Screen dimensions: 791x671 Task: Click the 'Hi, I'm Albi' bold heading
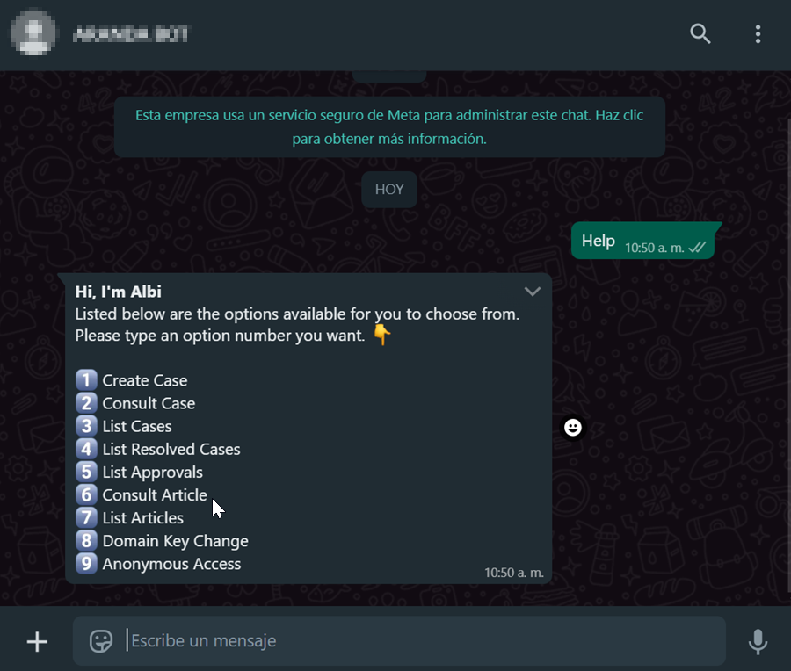(118, 292)
